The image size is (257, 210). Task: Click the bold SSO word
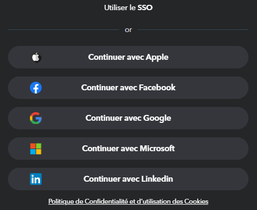click(145, 7)
